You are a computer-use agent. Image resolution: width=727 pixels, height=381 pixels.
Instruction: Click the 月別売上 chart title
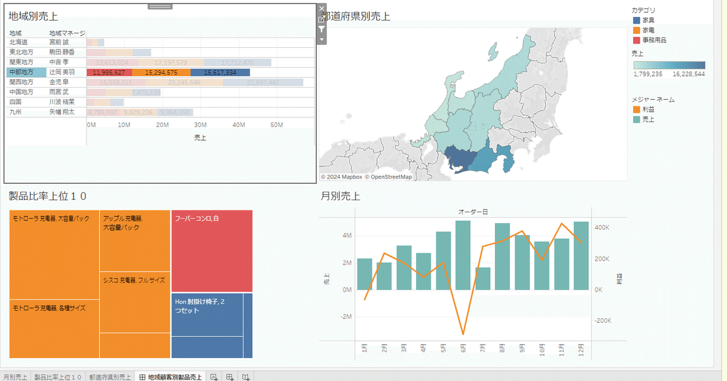(340, 196)
